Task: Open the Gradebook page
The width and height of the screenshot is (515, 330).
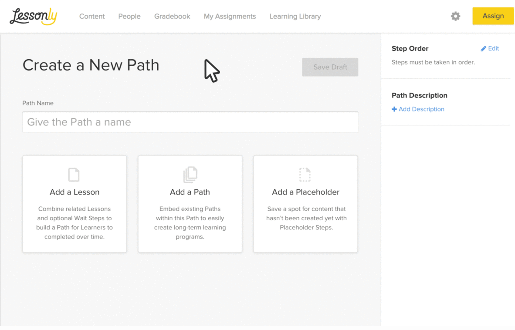Action: click(172, 17)
